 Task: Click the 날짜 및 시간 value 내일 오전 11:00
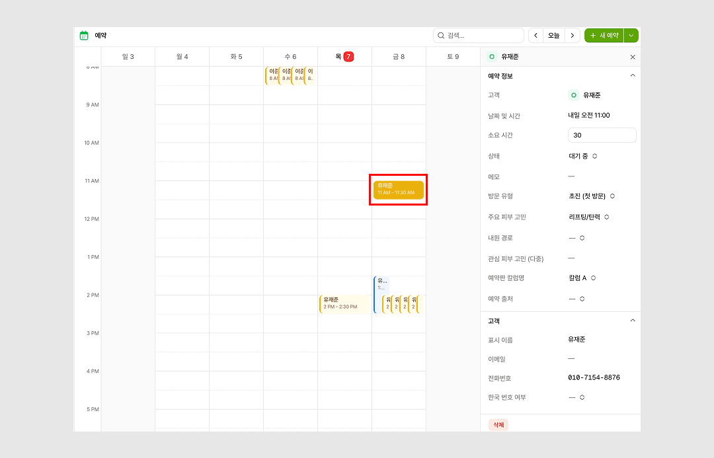coord(589,115)
